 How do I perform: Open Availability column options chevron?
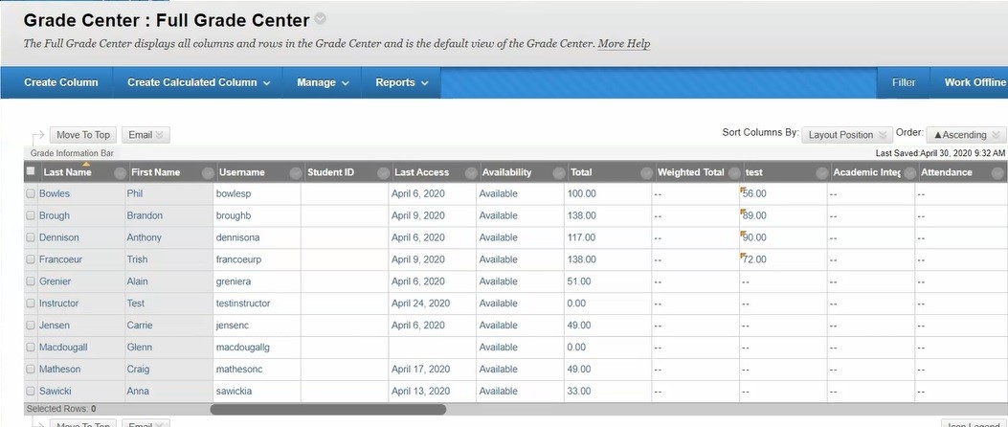click(x=559, y=173)
